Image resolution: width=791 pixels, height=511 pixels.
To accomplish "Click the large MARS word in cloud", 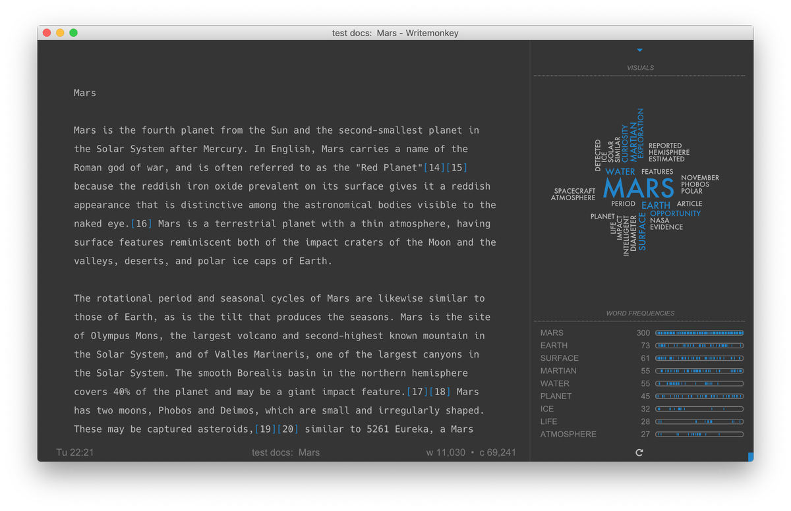I will [638, 188].
